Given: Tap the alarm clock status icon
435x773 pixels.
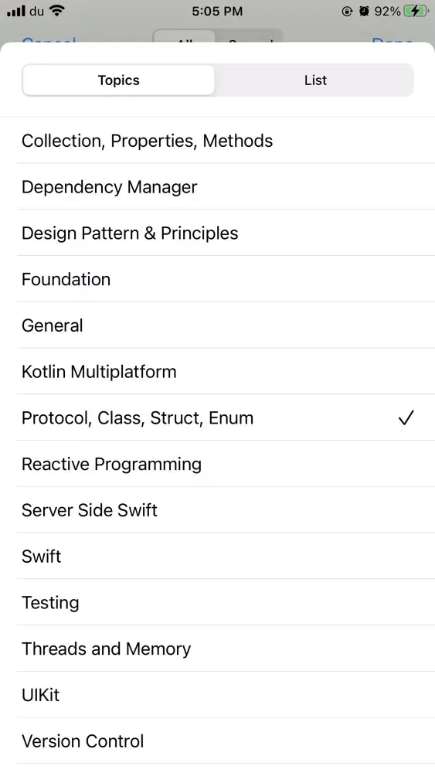Looking at the screenshot, I should (x=364, y=11).
